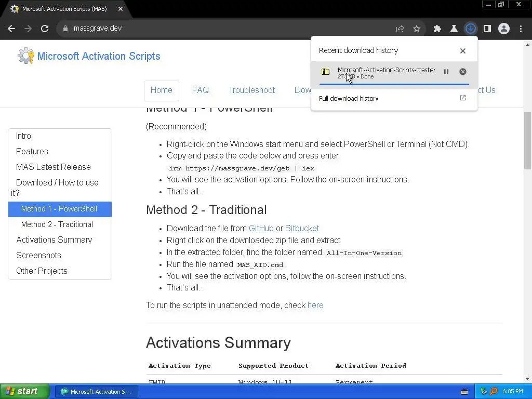Open the Troubleshoot nav tab
This screenshot has width=532, height=399.
(252, 90)
